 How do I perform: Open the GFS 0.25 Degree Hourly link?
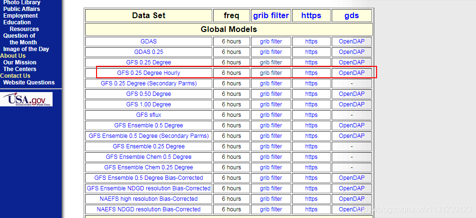[x=149, y=73]
